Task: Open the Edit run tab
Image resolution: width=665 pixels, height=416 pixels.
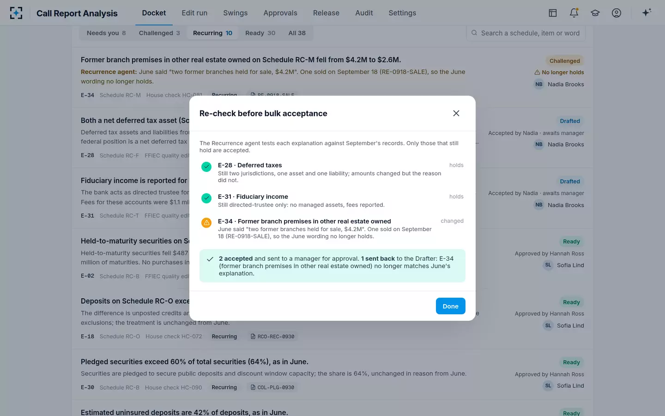Action: click(x=194, y=13)
